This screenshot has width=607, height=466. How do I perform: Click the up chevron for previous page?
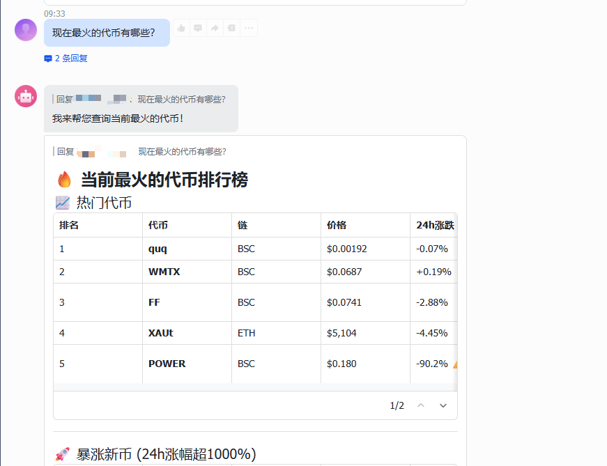[421, 405]
